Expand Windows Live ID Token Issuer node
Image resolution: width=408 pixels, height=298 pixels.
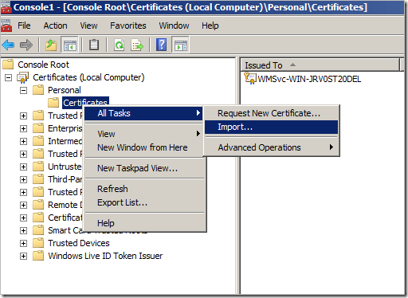tap(23, 257)
